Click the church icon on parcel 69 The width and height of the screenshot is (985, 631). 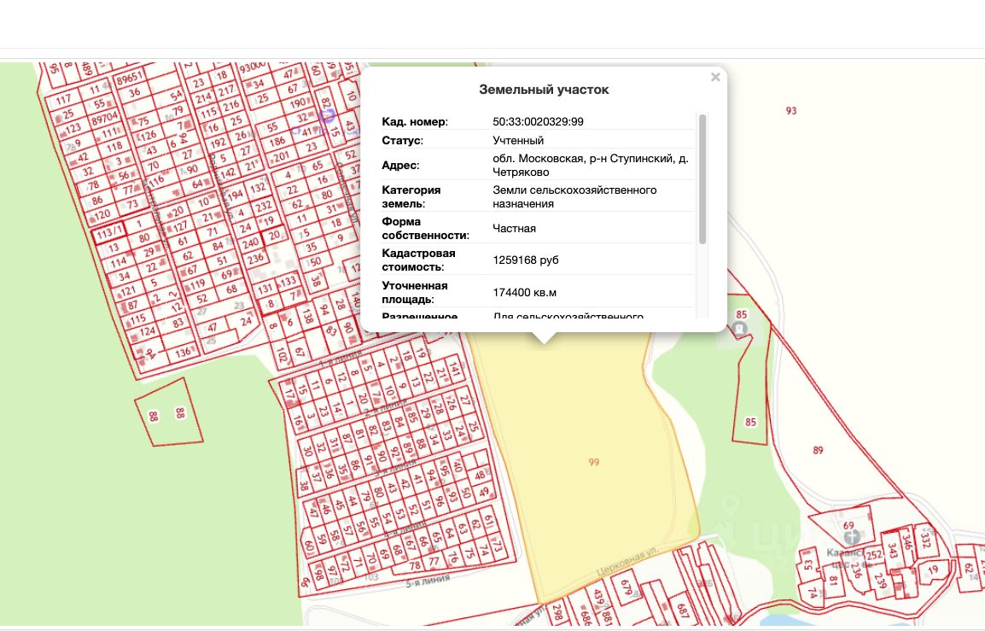point(851,537)
